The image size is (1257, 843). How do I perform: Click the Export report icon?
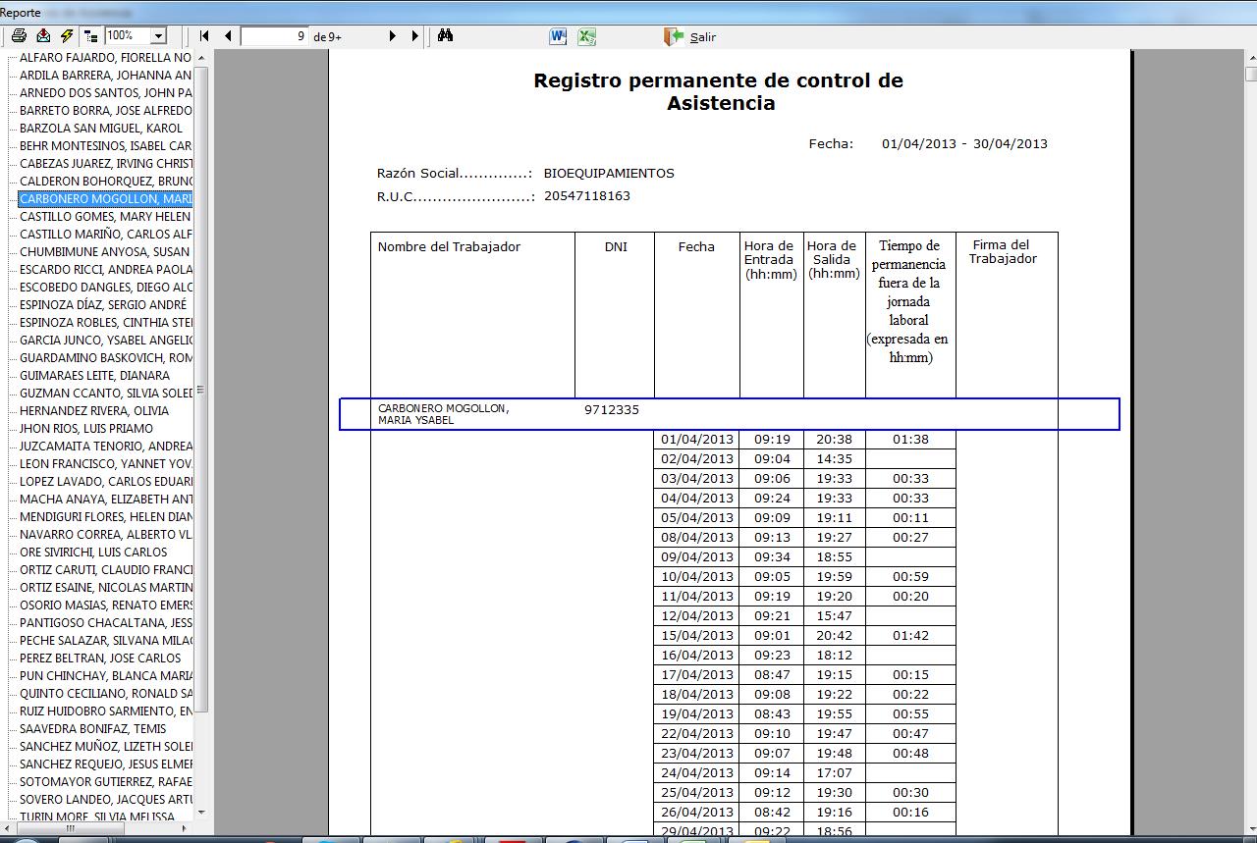43,35
